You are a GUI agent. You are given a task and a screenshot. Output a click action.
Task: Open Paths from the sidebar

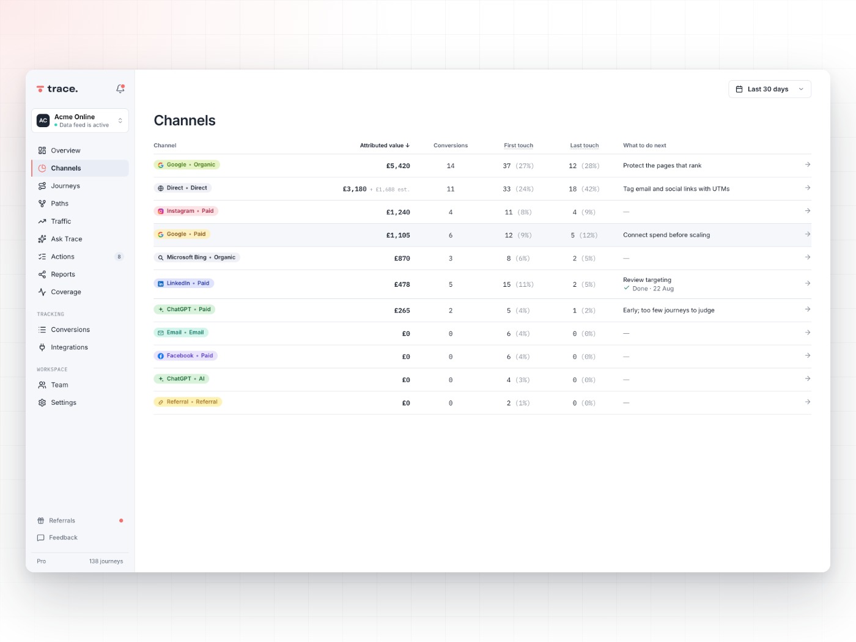80,204
